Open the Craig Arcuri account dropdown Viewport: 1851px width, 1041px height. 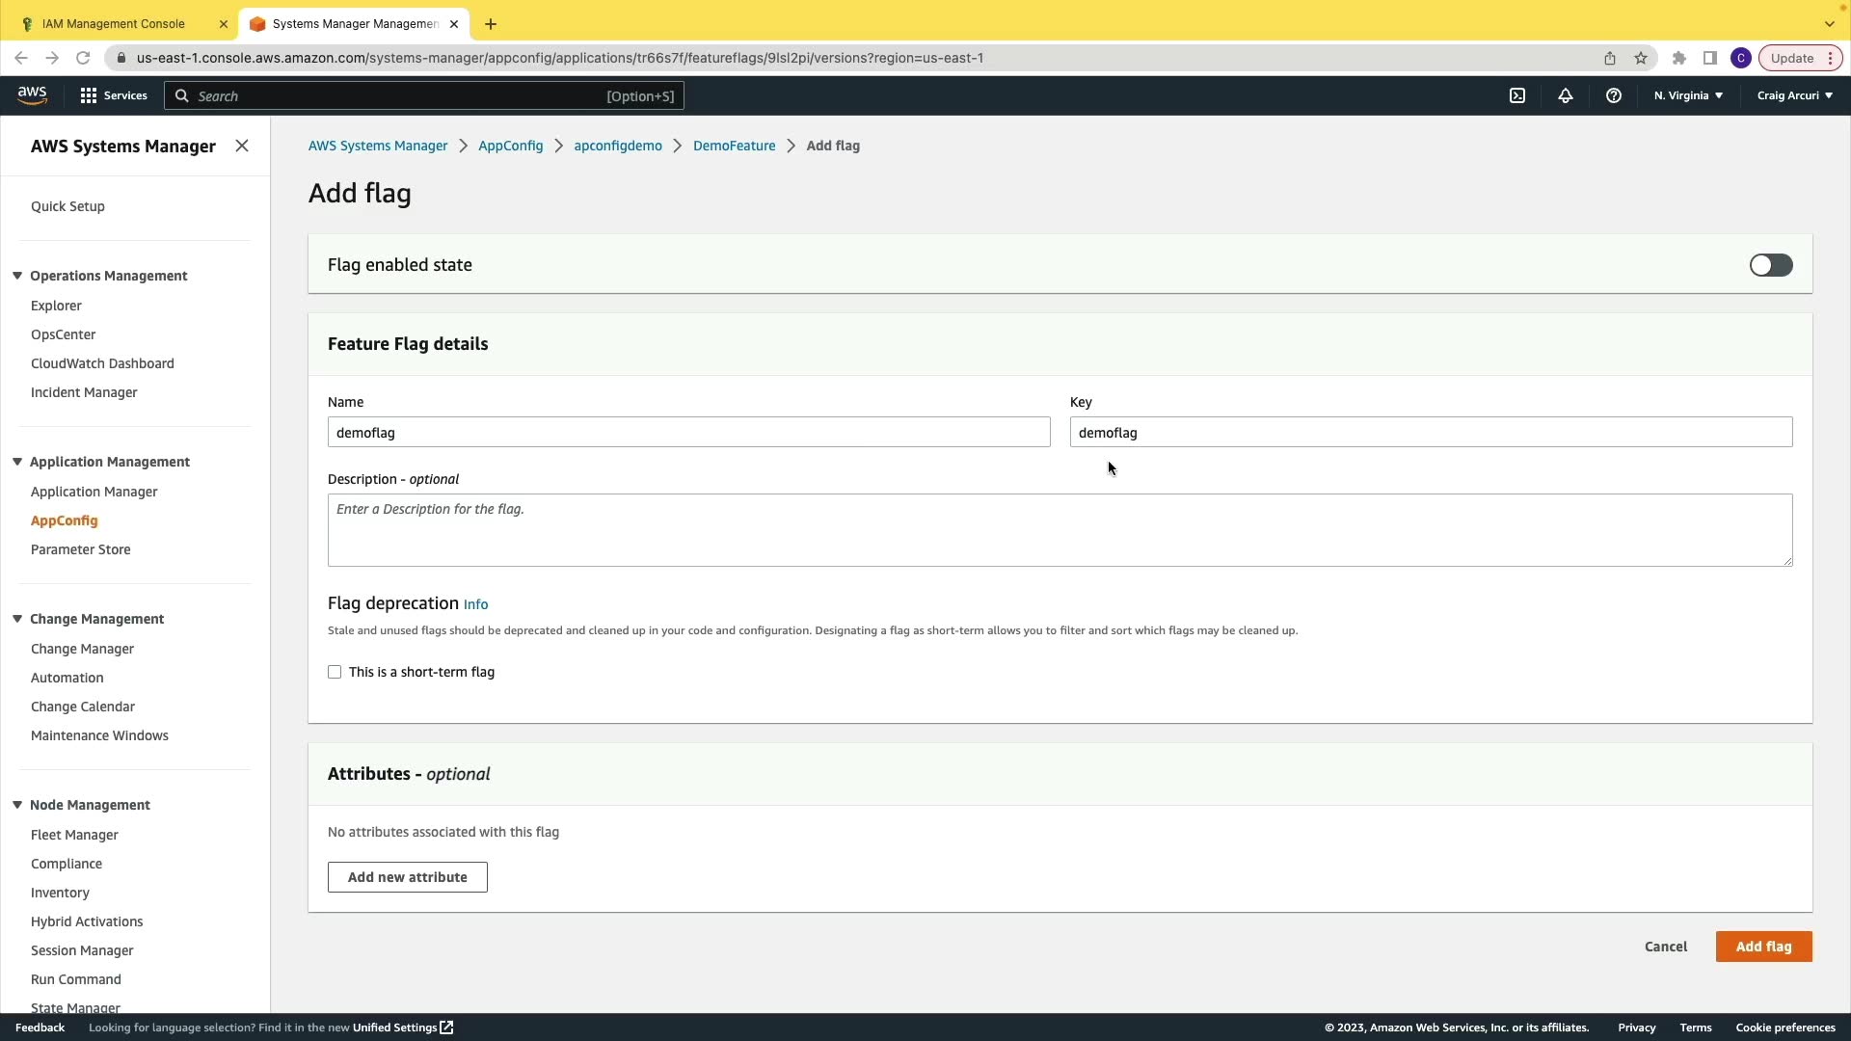pyautogui.click(x=1794, y=95)
